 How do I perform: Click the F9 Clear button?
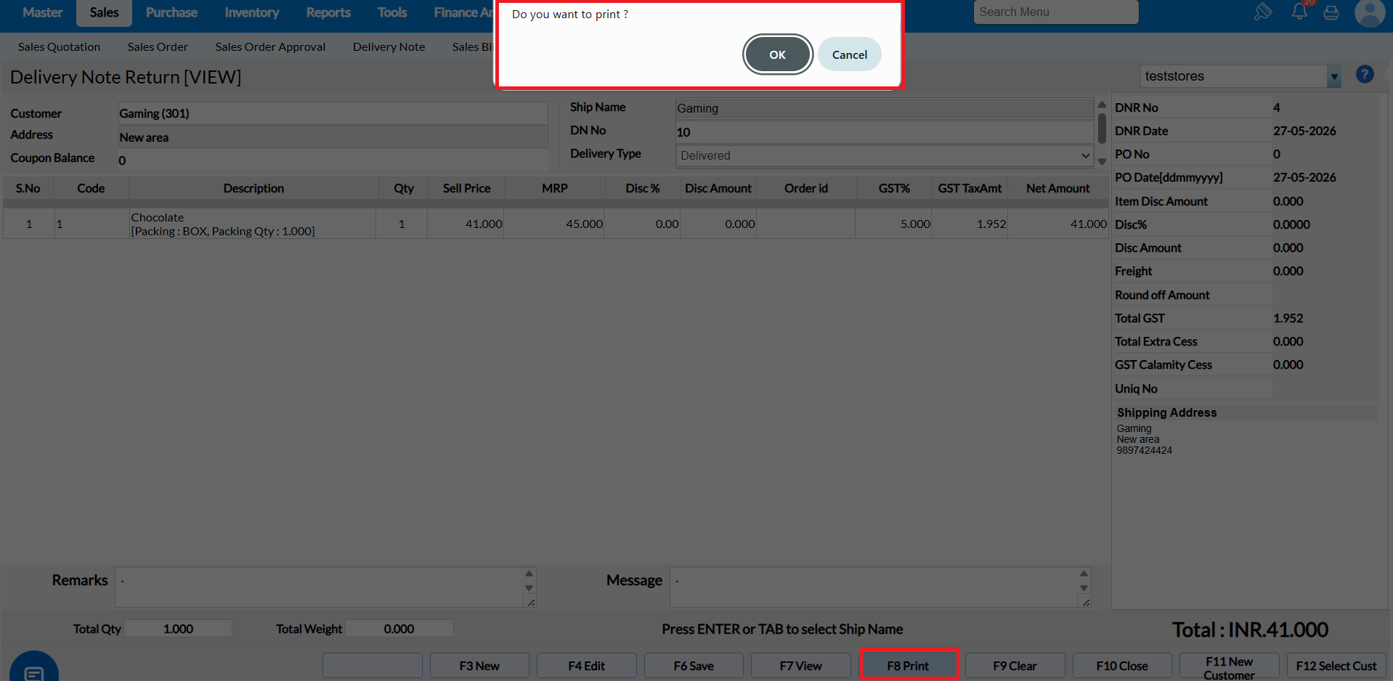tap(1015, 666)
